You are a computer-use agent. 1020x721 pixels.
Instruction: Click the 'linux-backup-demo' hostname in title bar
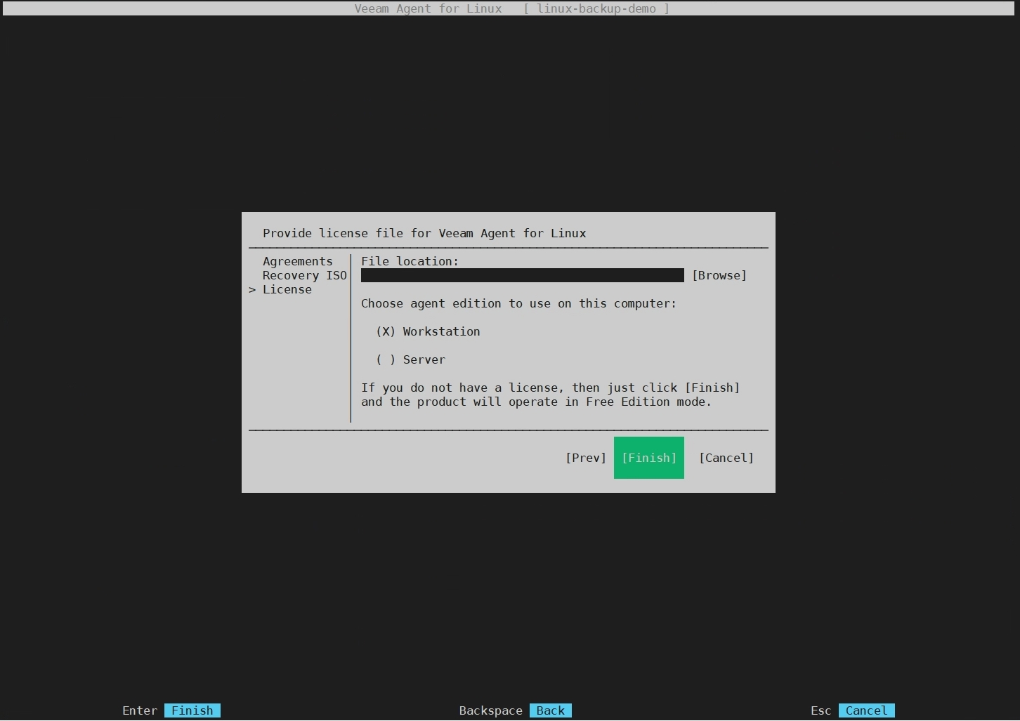click(596, 8)
